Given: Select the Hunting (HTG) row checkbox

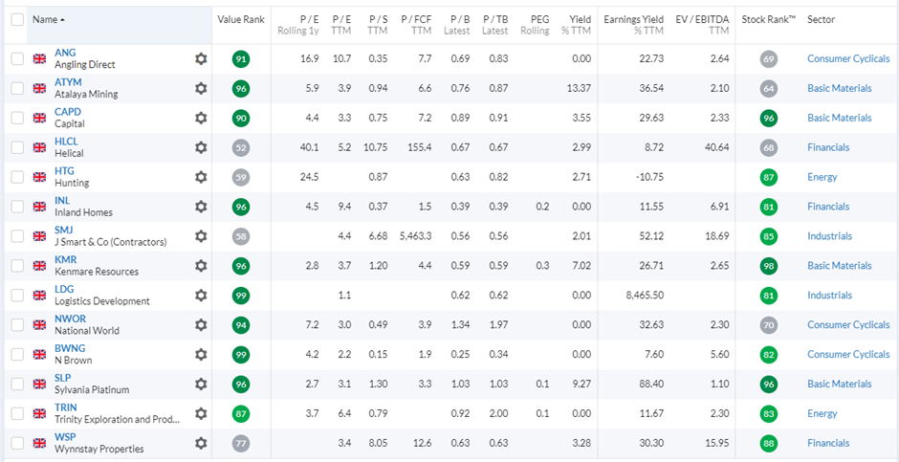Looking at the screenshot, I should tap(17, 177).
